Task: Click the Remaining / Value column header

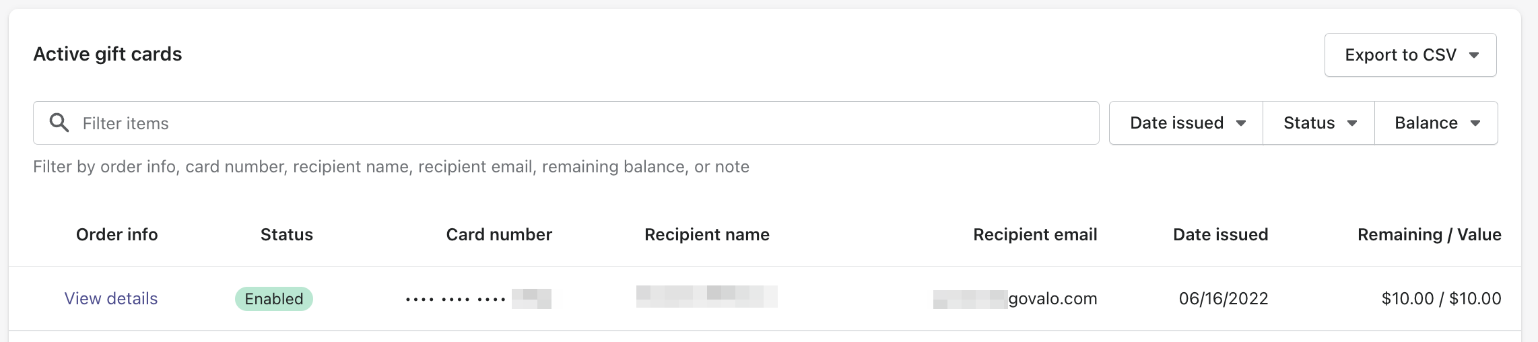Action: coord(1429,234)
